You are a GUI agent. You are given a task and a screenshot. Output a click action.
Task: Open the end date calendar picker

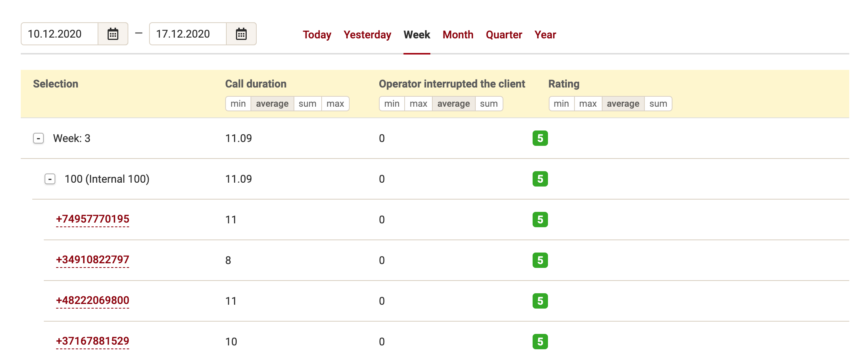[x=241, y=34]
